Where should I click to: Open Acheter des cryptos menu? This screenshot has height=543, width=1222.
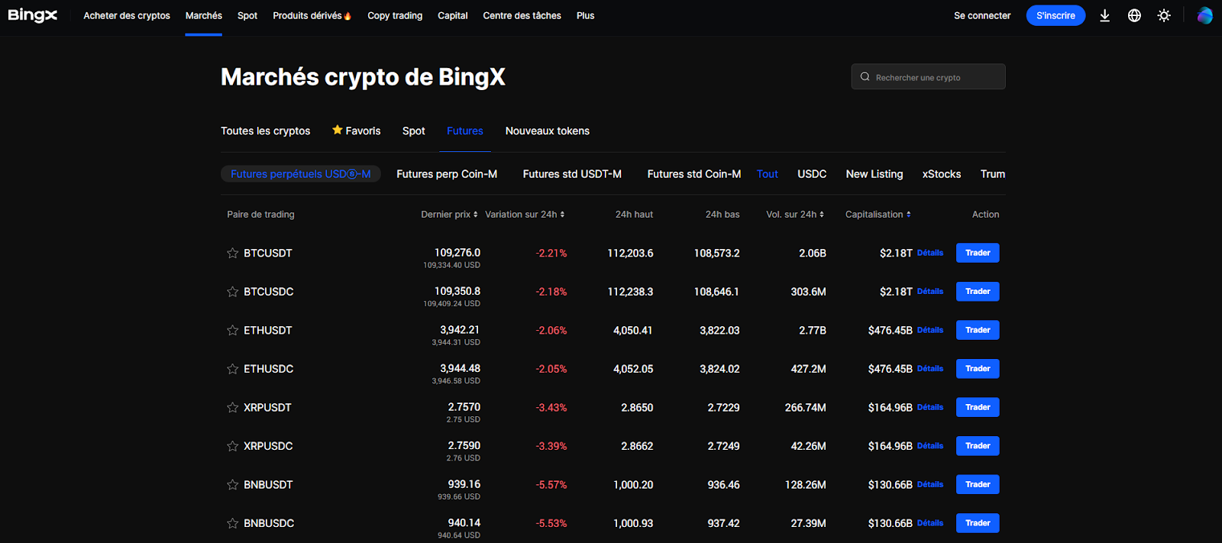pos(127,15)
